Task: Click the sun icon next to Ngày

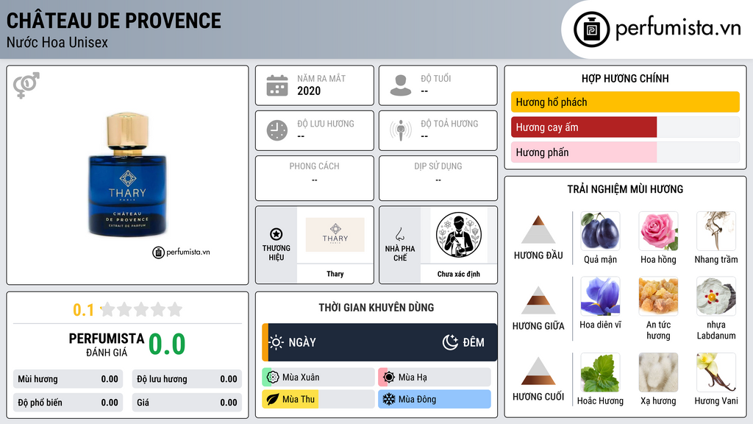Action: click(x=276, y=342)
